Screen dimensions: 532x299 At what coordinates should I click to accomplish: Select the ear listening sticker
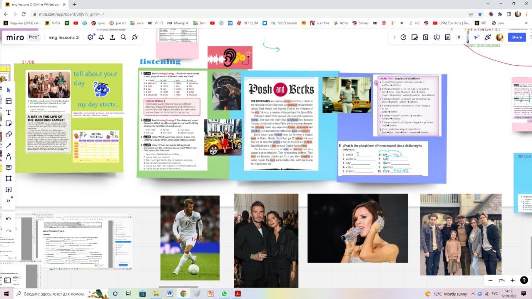pos(230,58)
